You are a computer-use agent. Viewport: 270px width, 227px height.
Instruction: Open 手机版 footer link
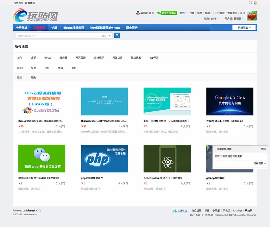[x=227, y=211]
